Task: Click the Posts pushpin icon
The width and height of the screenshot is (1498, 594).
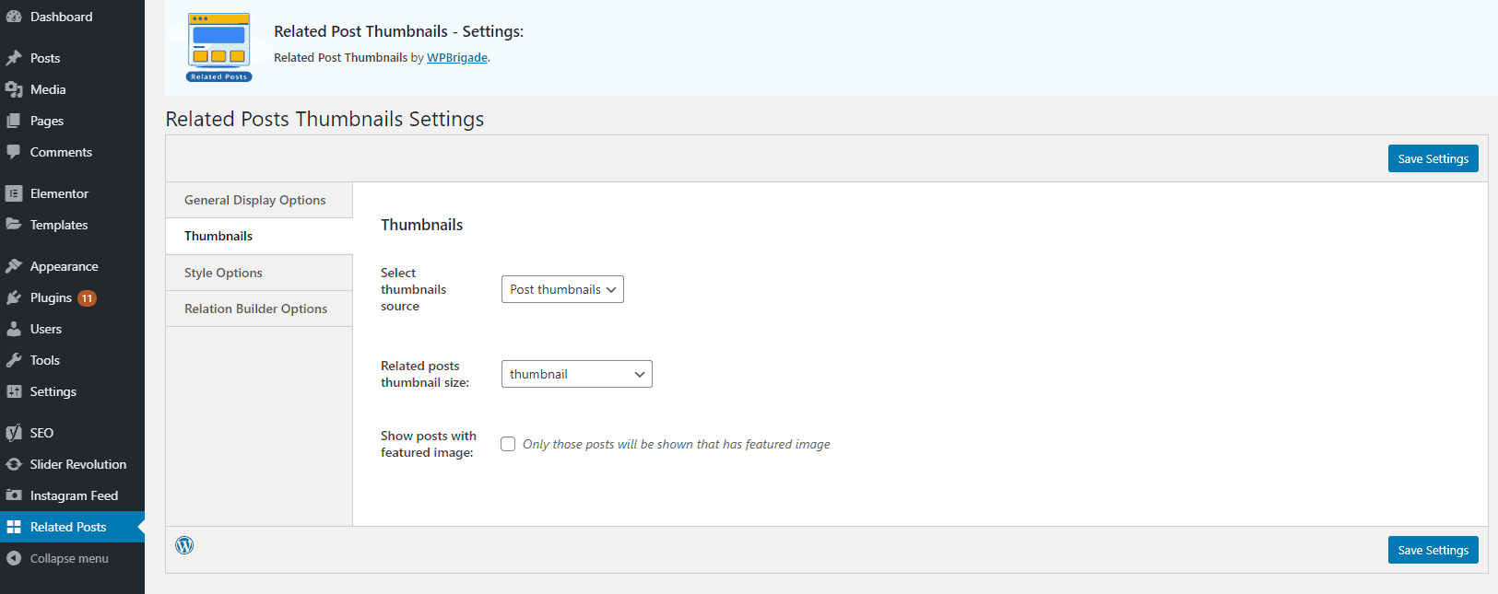Action: pyautogui.click(x=14, y=58)
